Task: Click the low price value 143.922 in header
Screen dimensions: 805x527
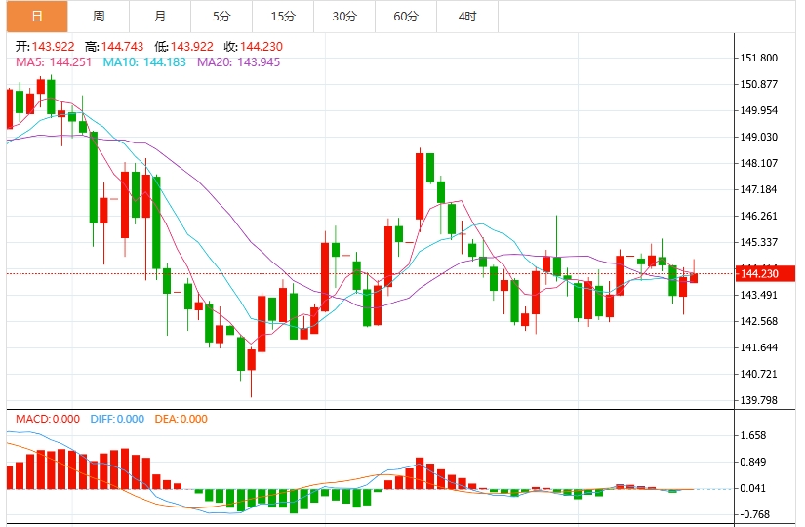Action: pos(192,47)
